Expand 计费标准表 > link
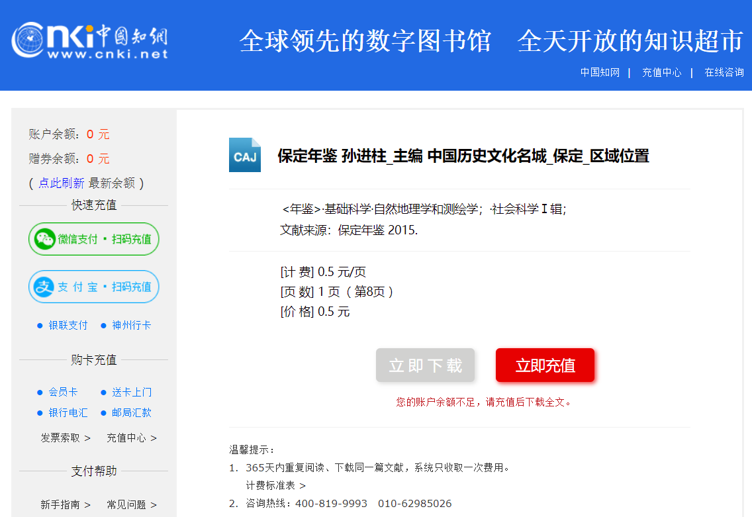Viewport: 752px width, 517px height. tap(275, 485)
